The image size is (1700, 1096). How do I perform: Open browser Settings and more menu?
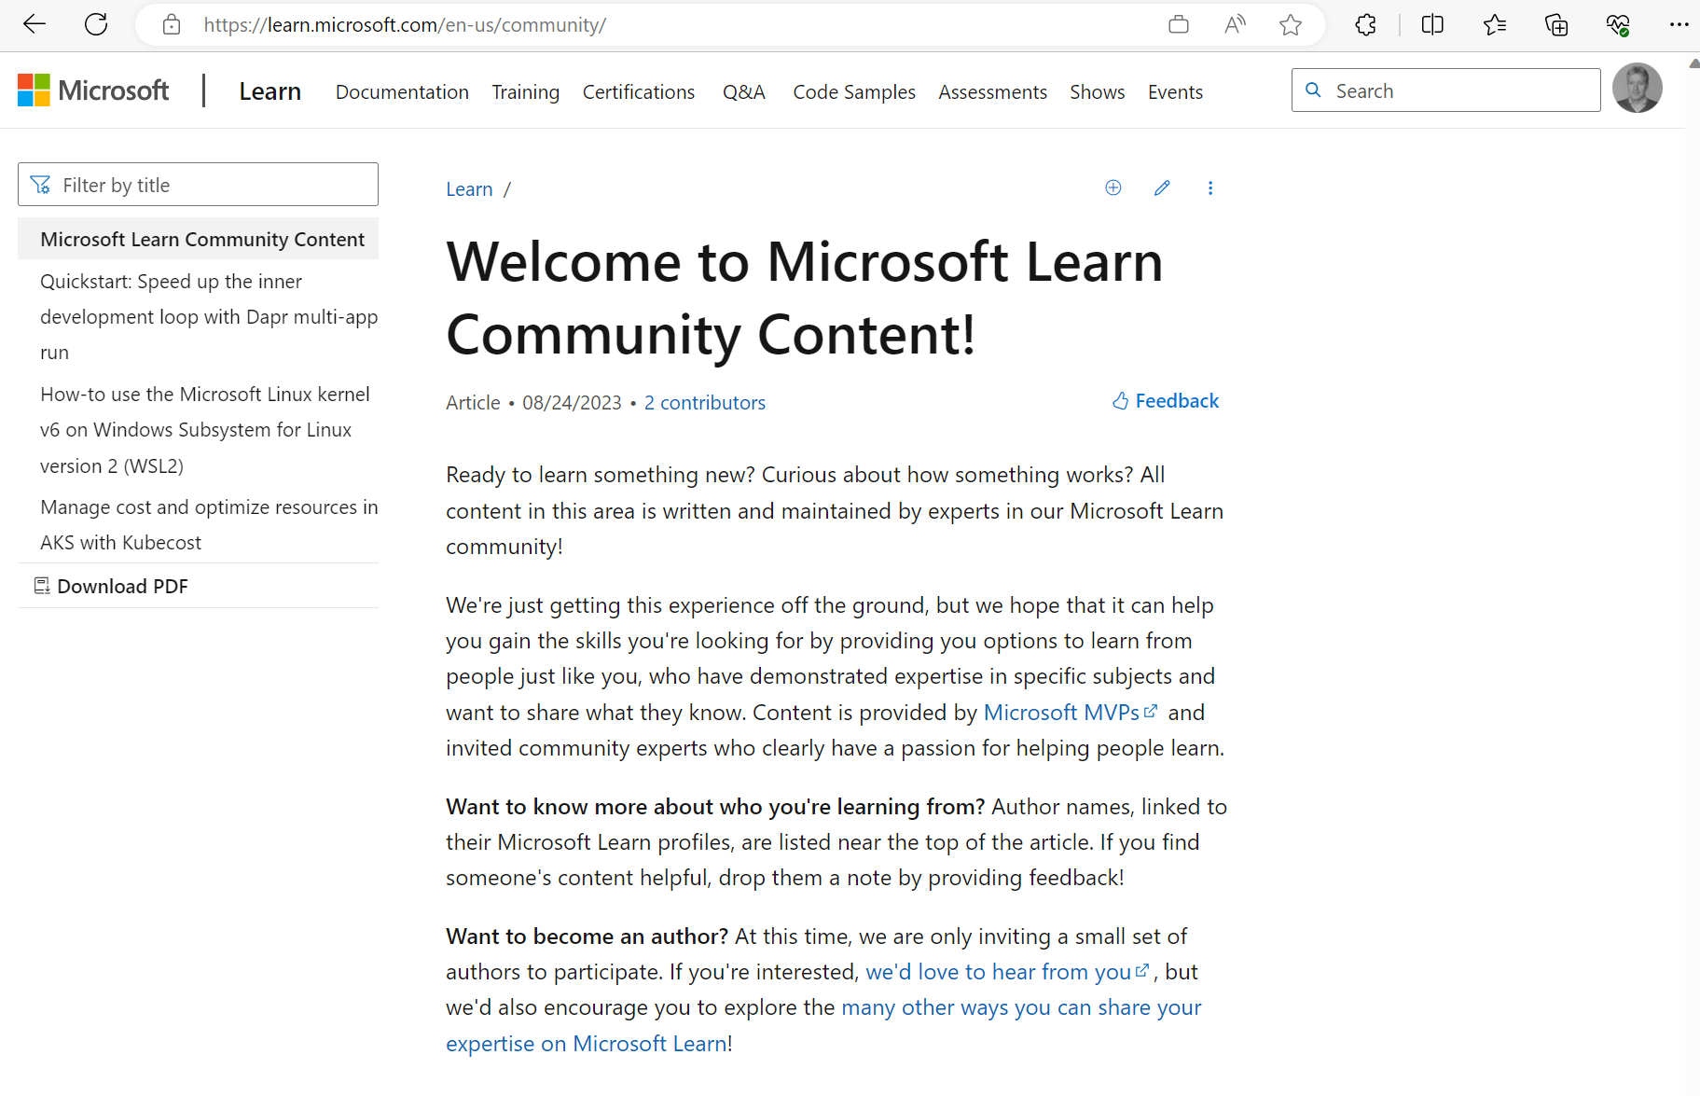[1679, 24]
